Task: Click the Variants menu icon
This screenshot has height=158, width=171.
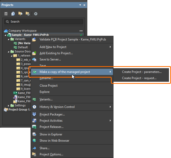Action: pos(34,99)
